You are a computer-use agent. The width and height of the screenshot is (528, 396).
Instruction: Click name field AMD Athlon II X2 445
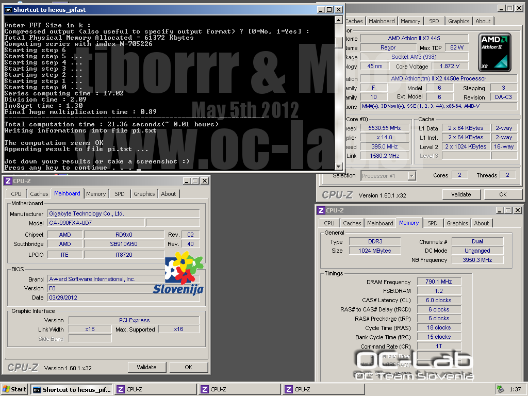coord(414,38)
